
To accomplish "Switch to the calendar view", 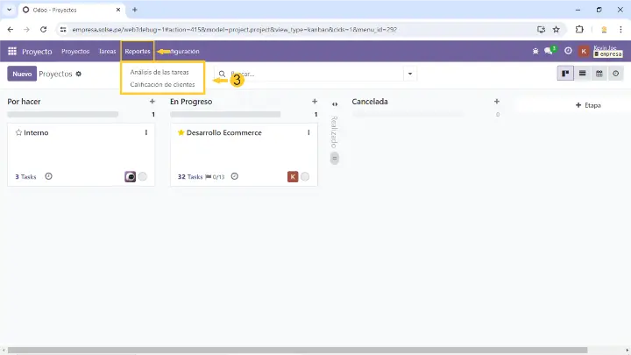I will [x=599, y=74].
